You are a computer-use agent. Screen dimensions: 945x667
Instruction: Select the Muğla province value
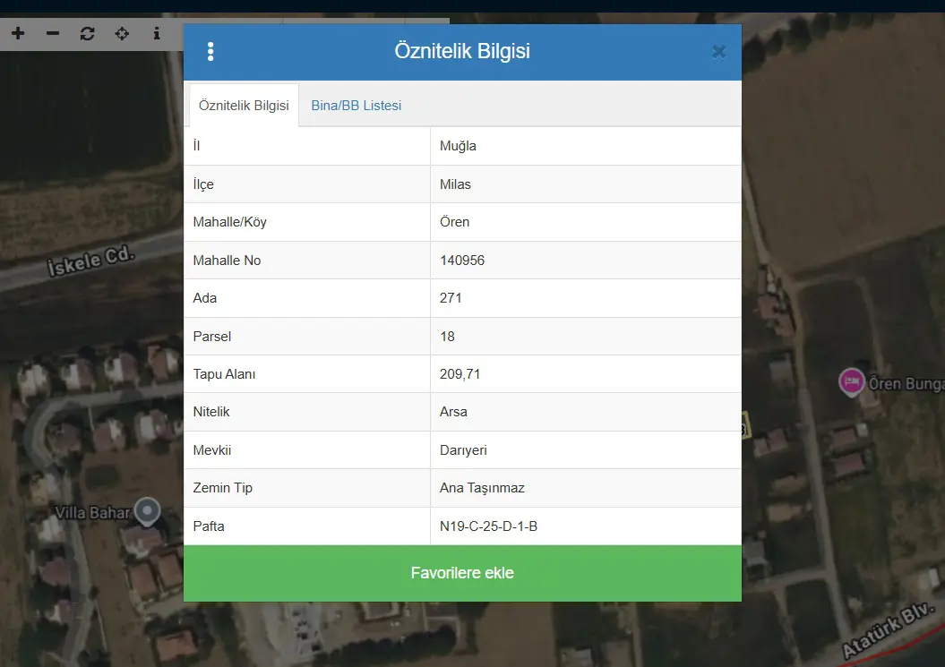(458, 146)
